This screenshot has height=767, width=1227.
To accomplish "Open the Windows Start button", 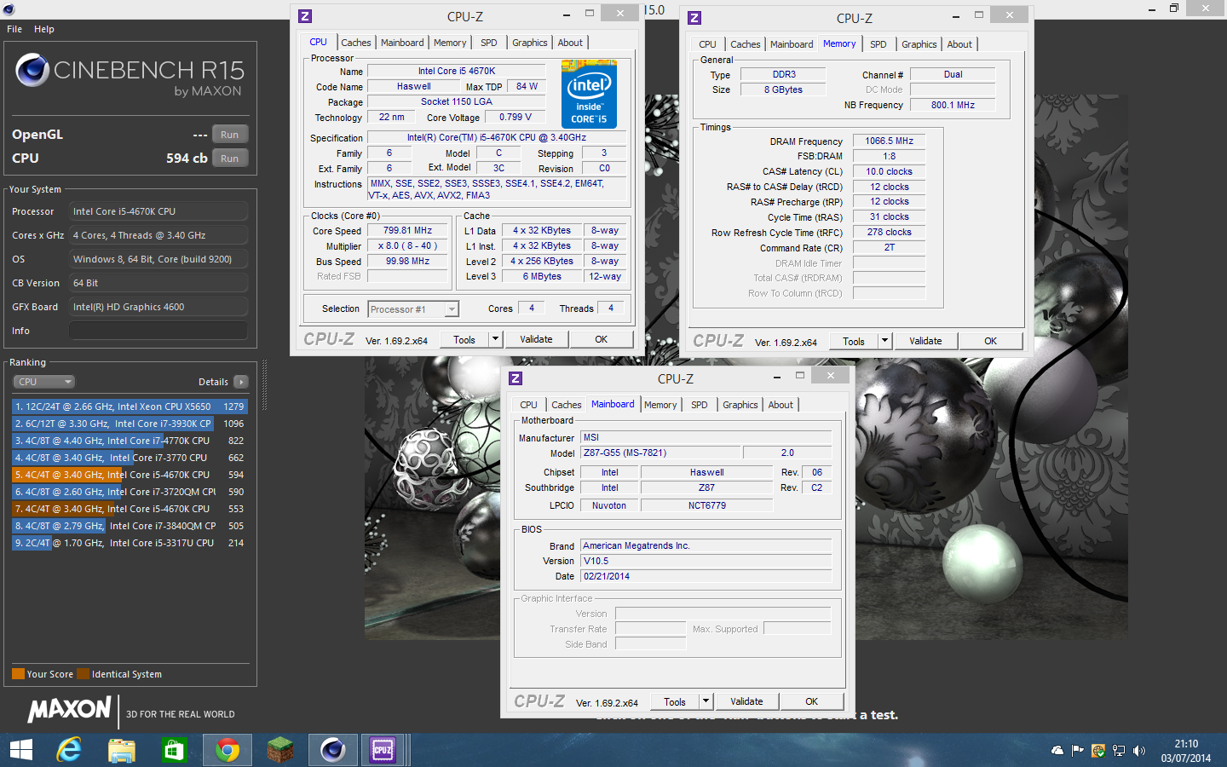I will pos(20,750).
